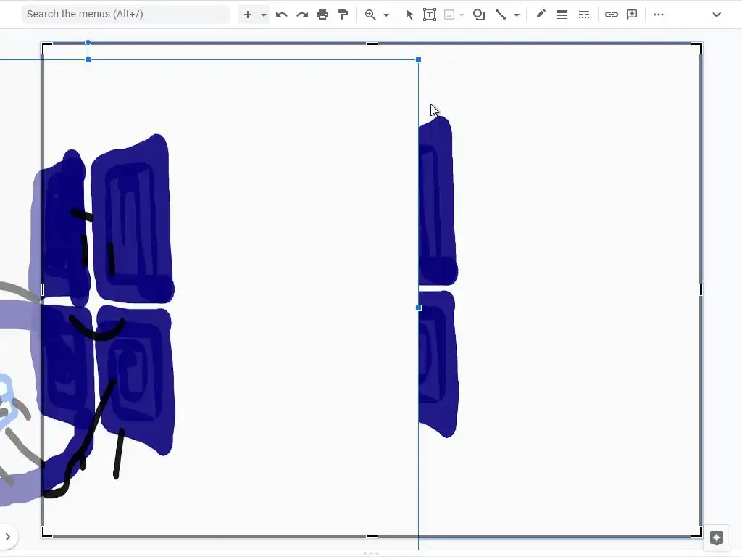Click the top-left corner crop handle
This screenshot has height=557, width=742.
(x=46, y=47)
